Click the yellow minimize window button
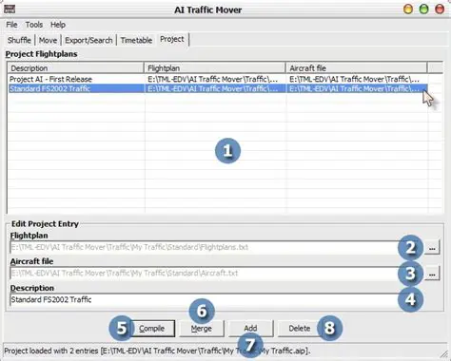This screenshot has width=451, height=361. click(x=408, y=9)
